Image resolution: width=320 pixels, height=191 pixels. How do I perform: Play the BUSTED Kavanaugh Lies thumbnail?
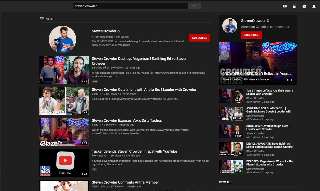(x=231, y=131)
